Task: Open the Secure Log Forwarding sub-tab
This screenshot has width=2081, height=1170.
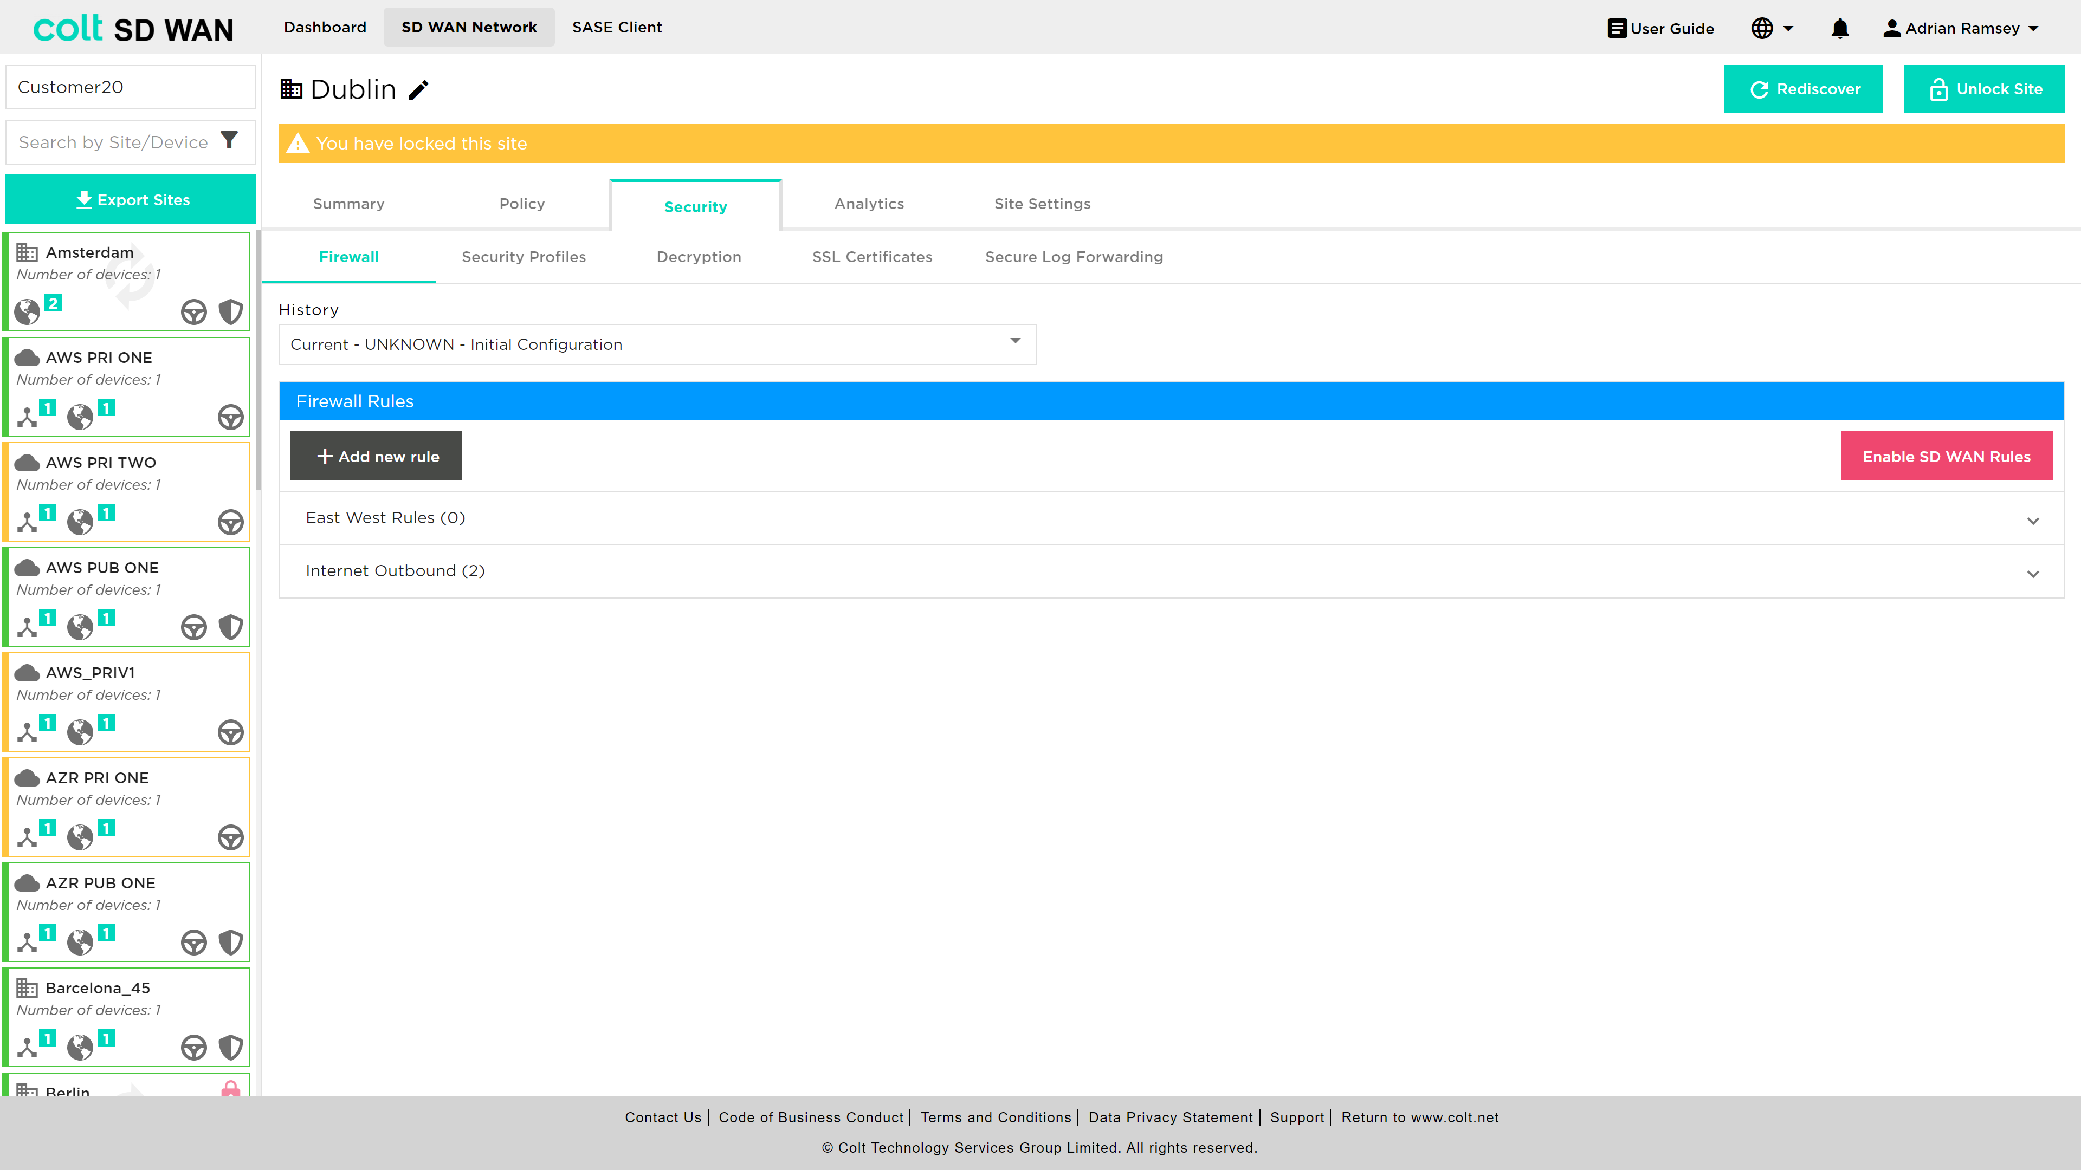Action: click(1075, 257)
